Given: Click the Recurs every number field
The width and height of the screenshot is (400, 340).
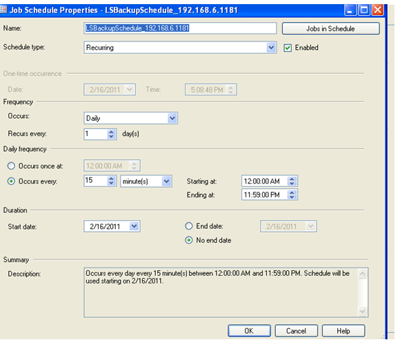Looking at the screenshot, I should click(96, 134).
